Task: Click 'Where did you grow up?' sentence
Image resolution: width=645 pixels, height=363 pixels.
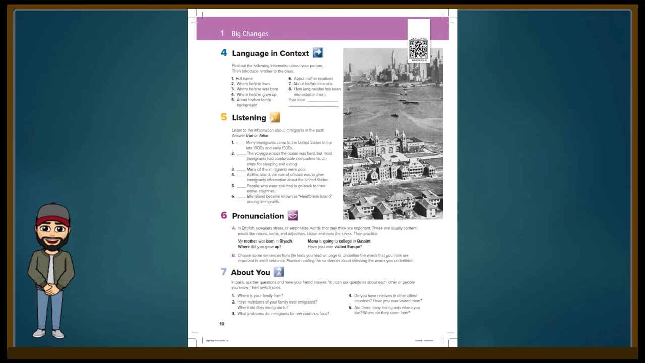Action: (x=259, y=247)
